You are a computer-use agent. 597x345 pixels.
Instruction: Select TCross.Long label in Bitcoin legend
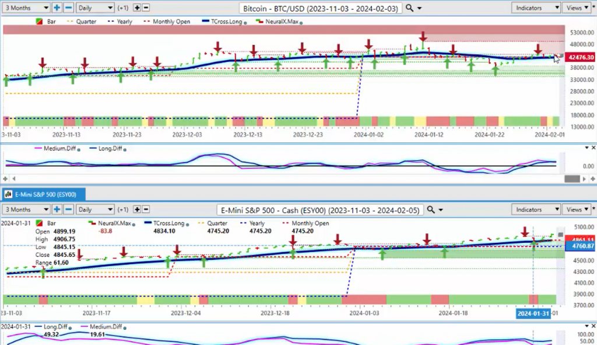pos(227,22)
